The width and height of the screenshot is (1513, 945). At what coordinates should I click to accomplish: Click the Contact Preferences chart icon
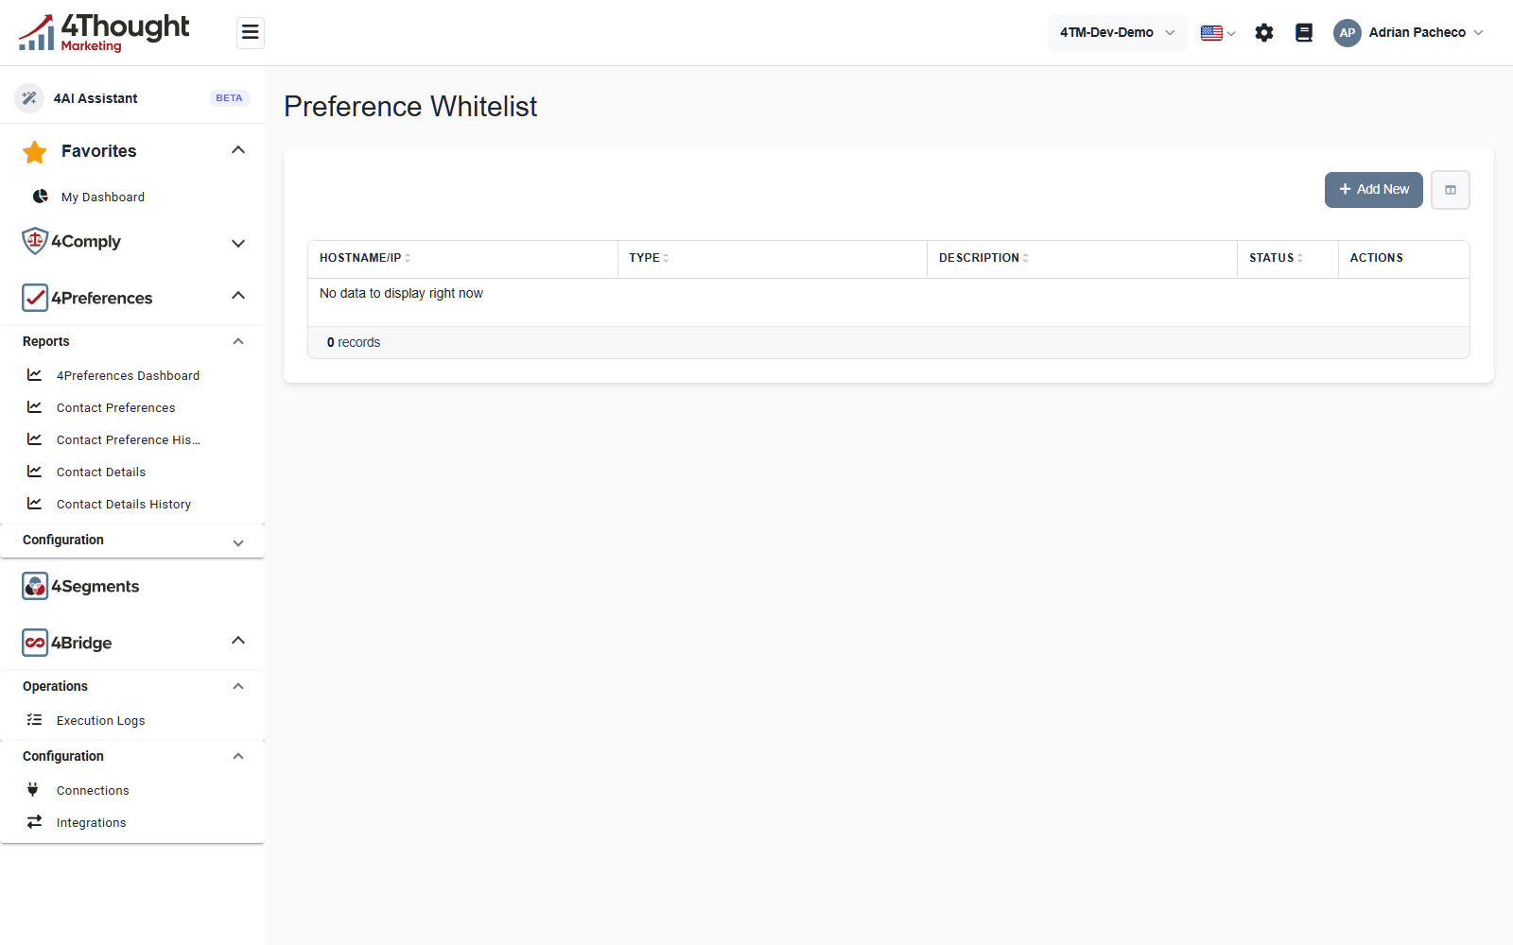coord(34,407)
